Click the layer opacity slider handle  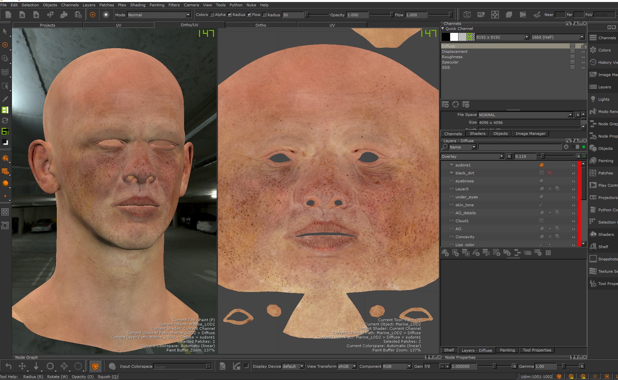[543, 156]
